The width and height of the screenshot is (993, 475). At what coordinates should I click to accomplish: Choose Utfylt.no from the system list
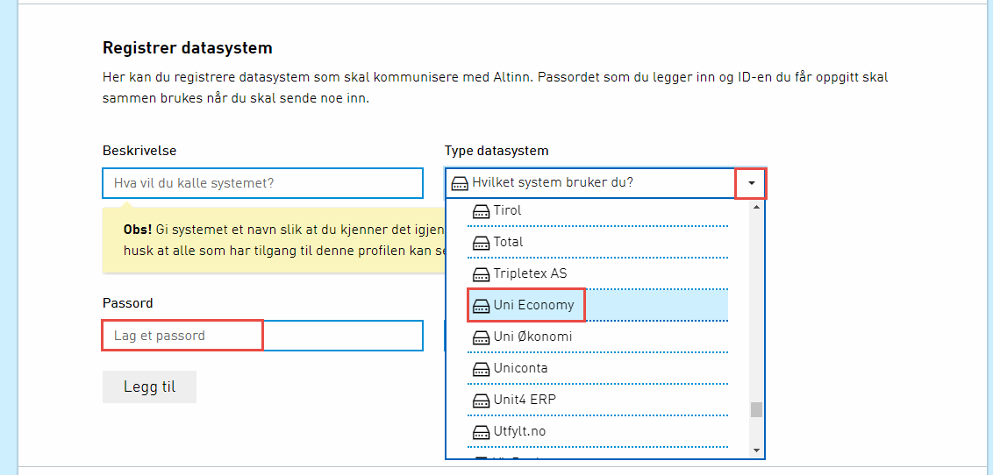[x=519, y=431]
